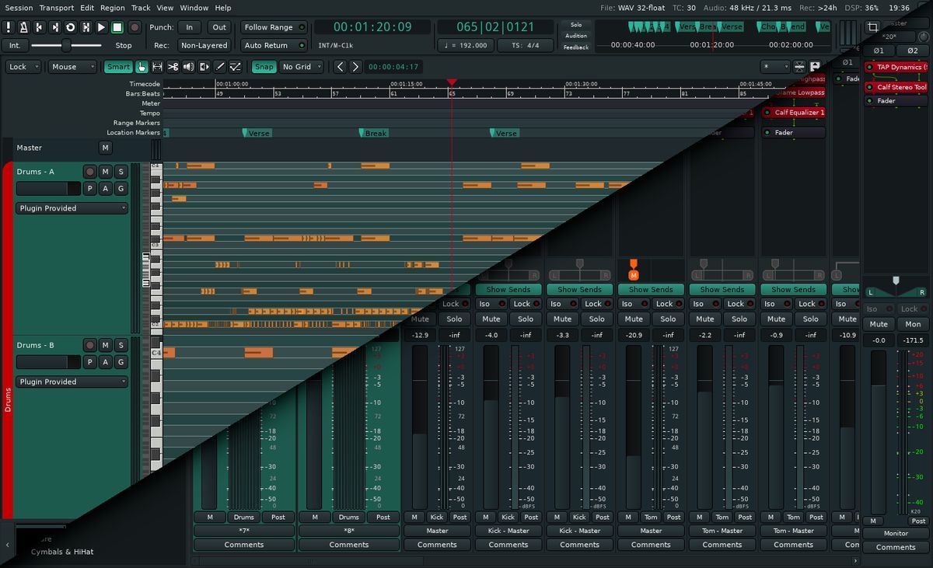Toggle the Snap button
Viewport: 933px width, 568px height.
264,67
